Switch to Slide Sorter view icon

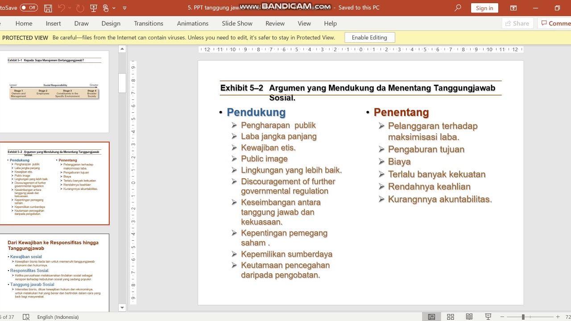point(451,317)
